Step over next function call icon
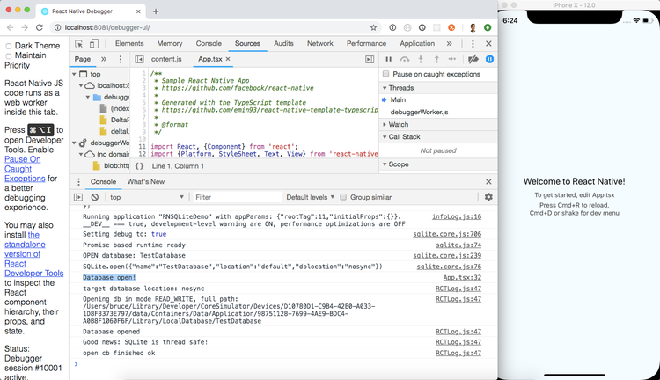The width and height of the screenshot is (660, 380). click(x=405, y=59)
